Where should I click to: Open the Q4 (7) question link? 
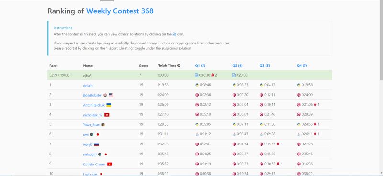[x=302, y=66]
